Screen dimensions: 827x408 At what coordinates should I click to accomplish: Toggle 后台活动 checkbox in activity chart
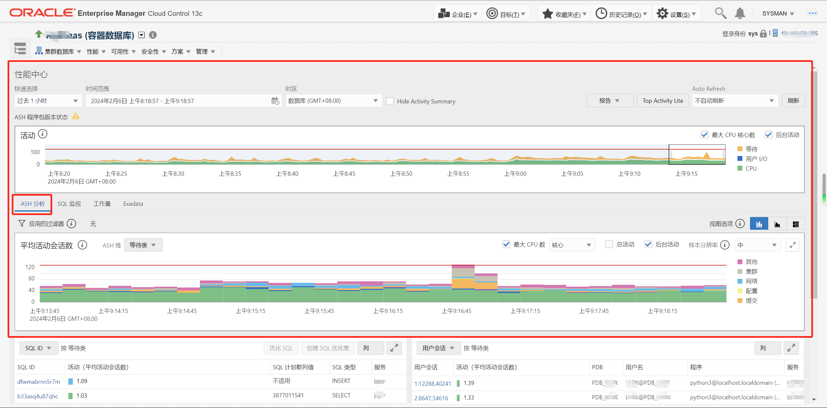pos(768,135)
